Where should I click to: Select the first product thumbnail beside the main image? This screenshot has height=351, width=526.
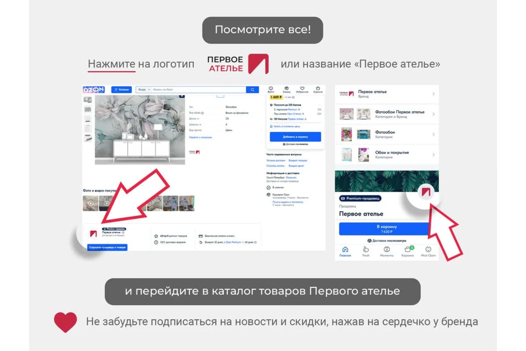tap(88, 100)
